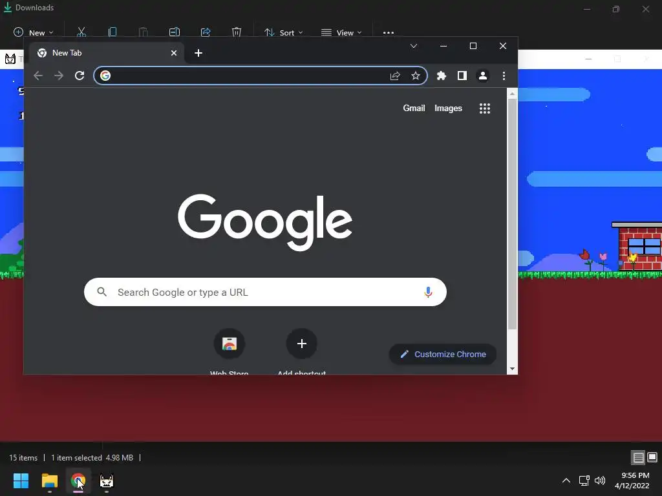This screenshot has height=496, width=662.
Task: Click scrollbar down arrow in Chrome
Action: tap(512, 369)
